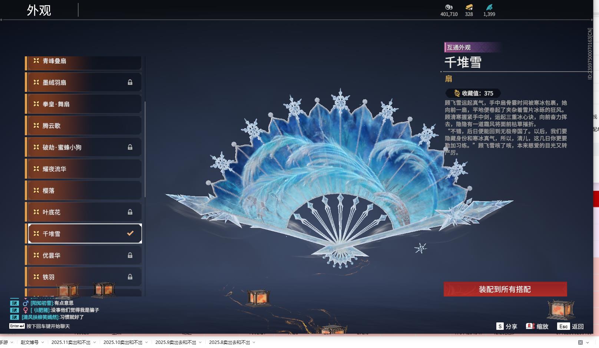
Task: Click the 装配到所有搭配 button
Action: 505,289
